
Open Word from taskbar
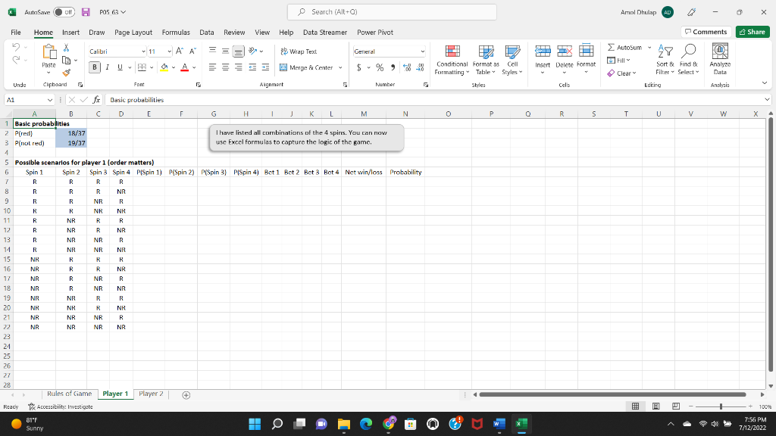[499, 424]
